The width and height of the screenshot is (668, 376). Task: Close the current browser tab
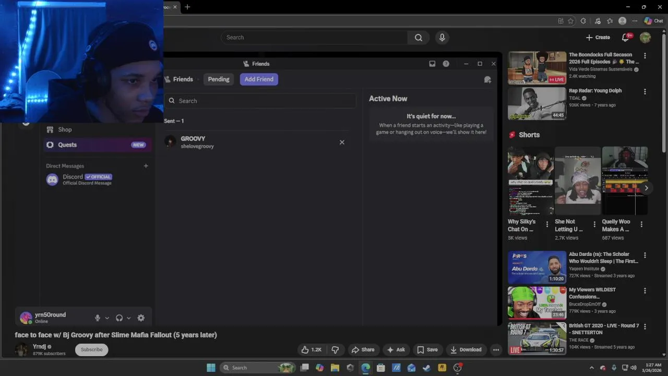175,7
